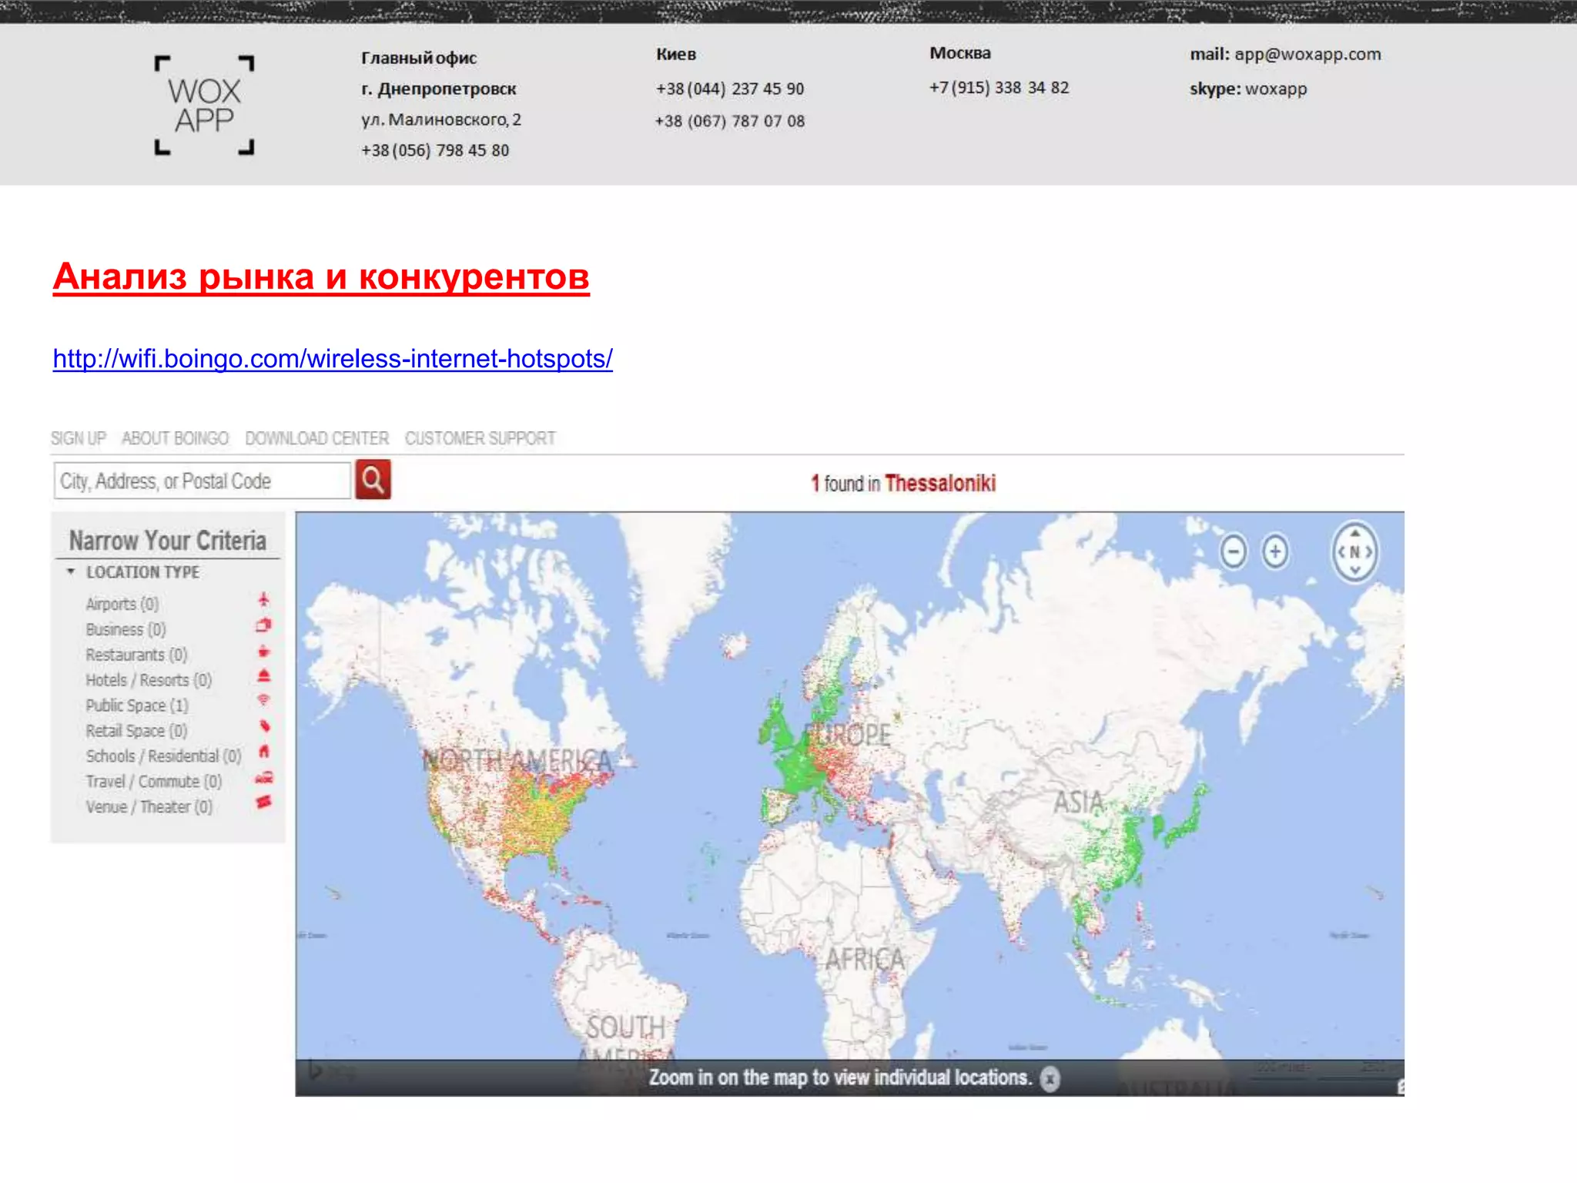Viewport: 1577px width, 1183px height.
Task: Click the Venue / Theater ticket icon
Action: (x=263, y=803)
